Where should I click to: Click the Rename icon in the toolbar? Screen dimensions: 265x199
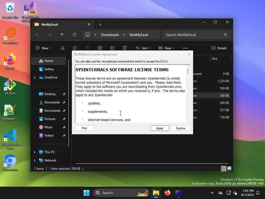(100, 48)
